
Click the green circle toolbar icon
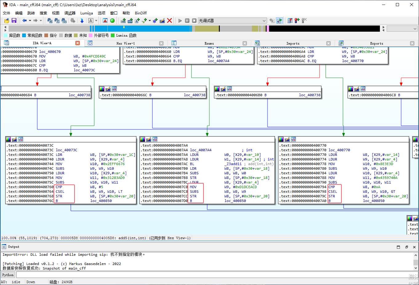[x=112, y=21]
